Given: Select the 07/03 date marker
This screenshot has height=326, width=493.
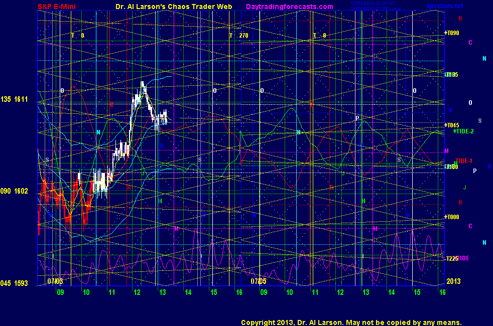Looking at the screenshot, I should (55, 281).
